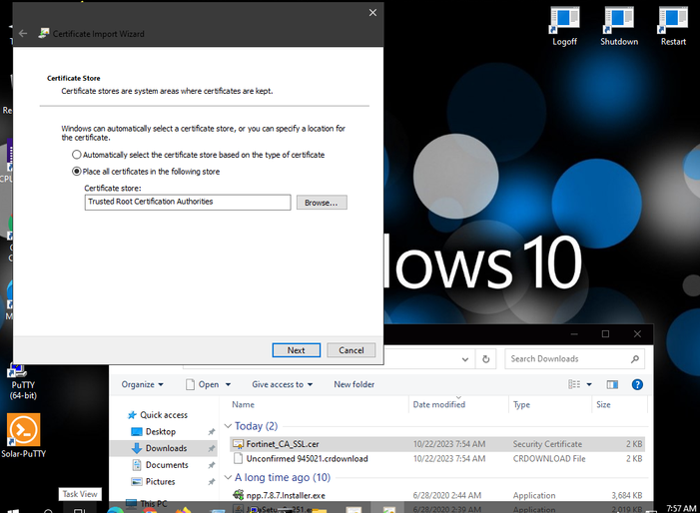Screen dimensions: 700x513
Task: Collapse the 'A long time ago (10)' group
Action: pos(228,478)
